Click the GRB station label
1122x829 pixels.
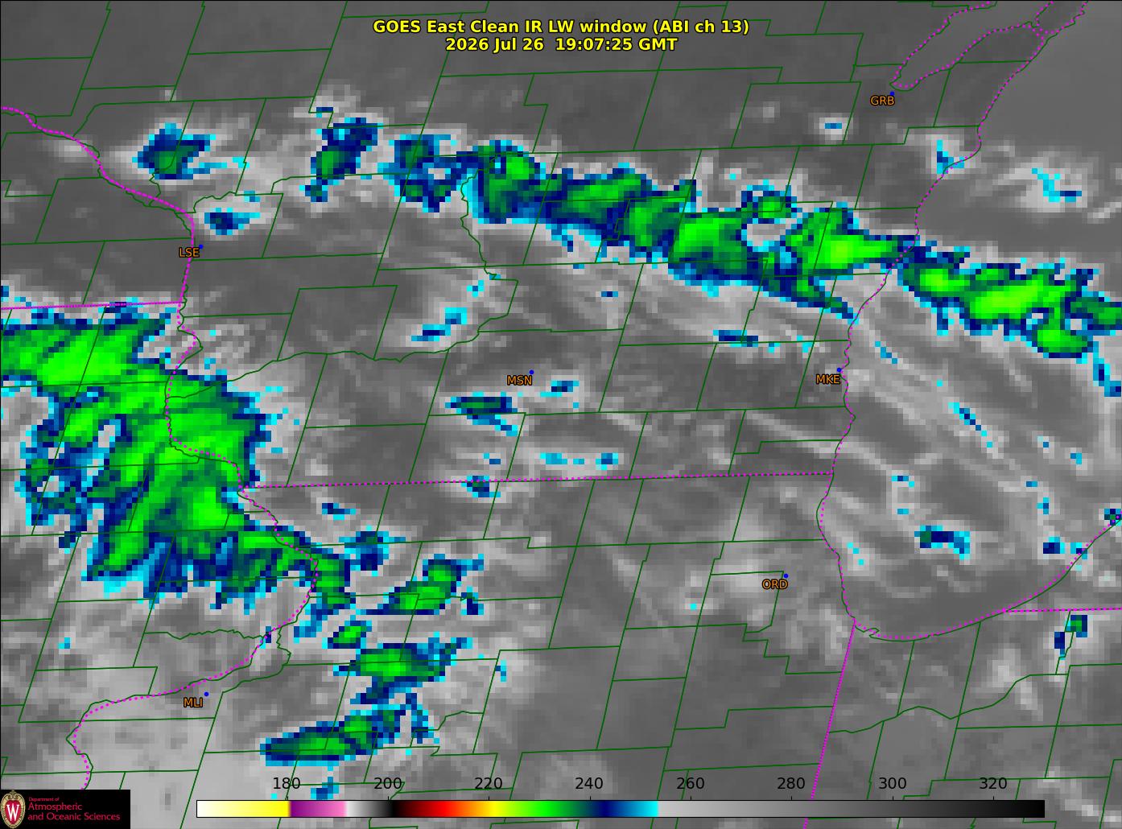882,101
